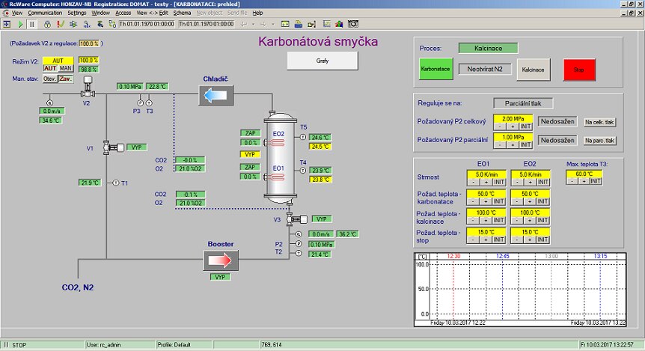Select the V2 valve symbol
Screen dimensions: 645x351
(87, 90)
